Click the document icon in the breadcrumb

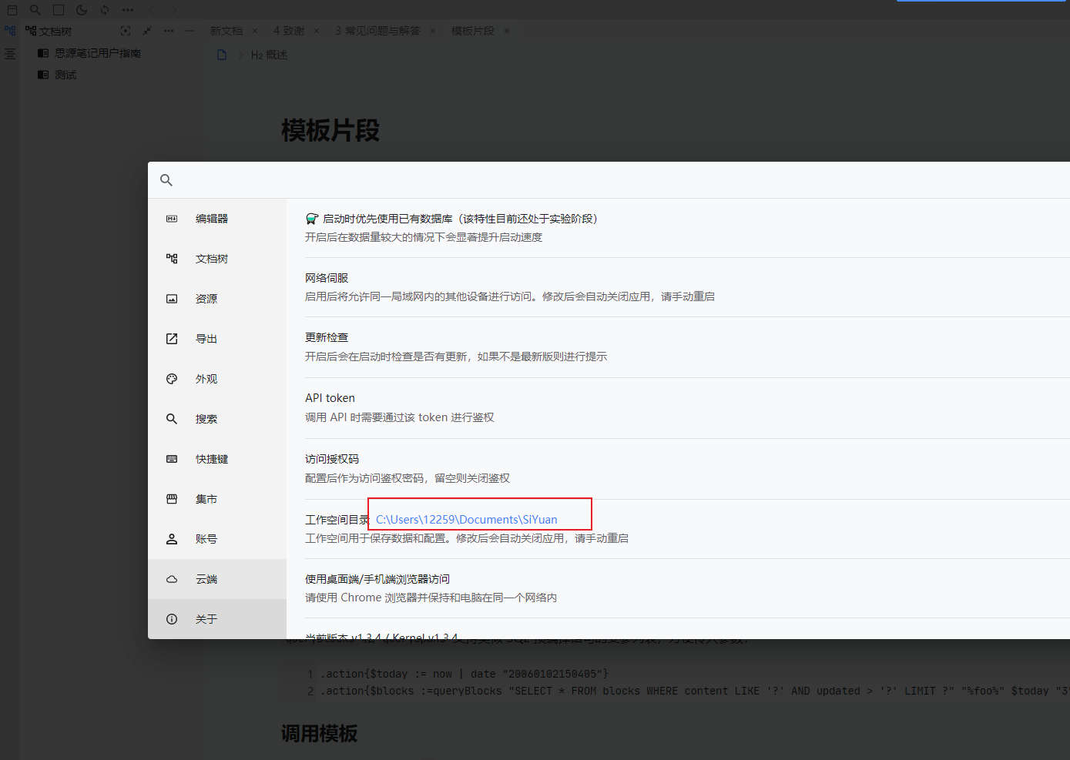click(x=222, y=55)
